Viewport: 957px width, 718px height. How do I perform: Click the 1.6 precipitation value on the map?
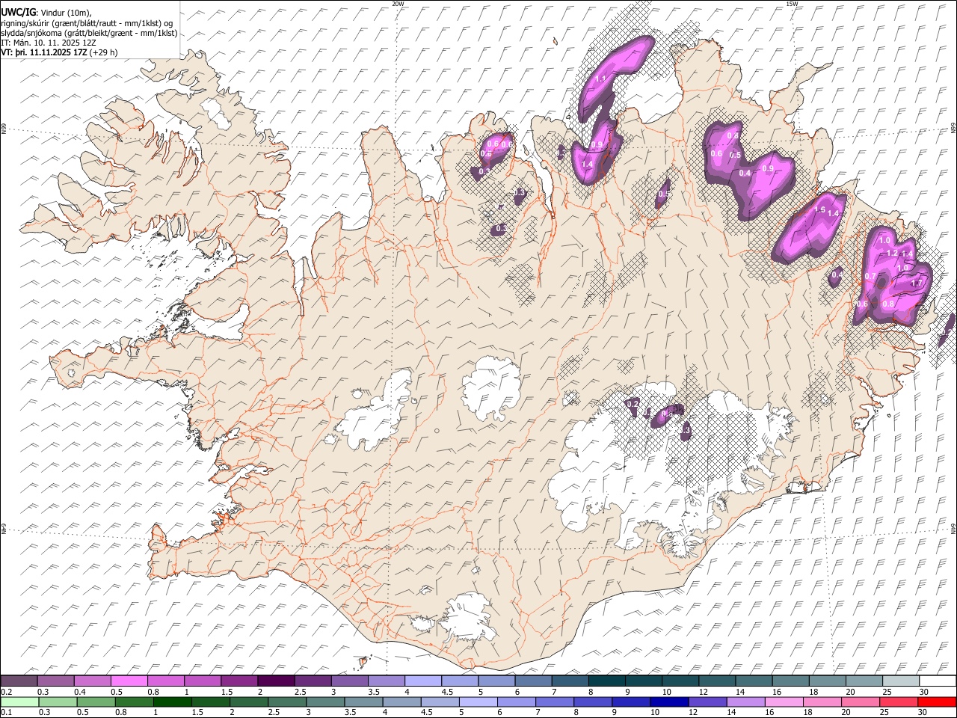819,210
